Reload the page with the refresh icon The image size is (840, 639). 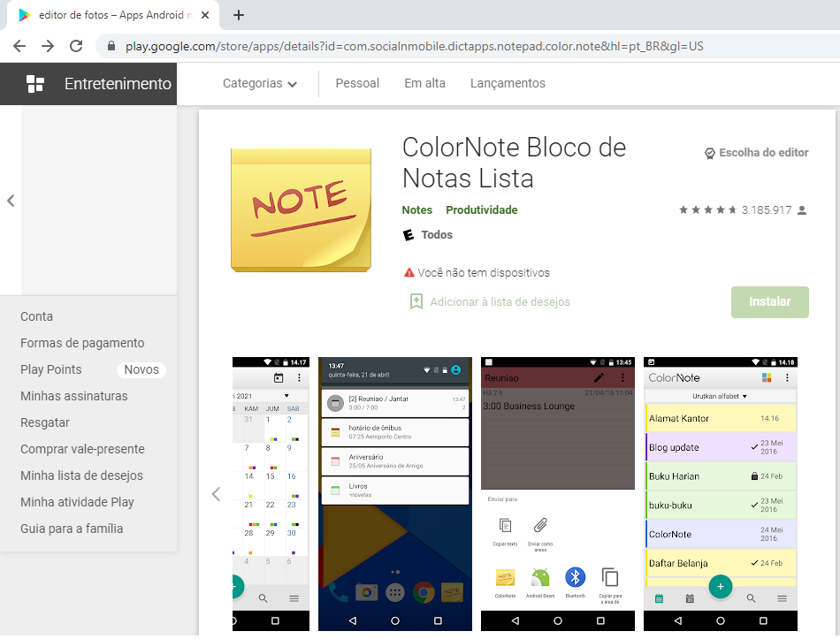76,46
